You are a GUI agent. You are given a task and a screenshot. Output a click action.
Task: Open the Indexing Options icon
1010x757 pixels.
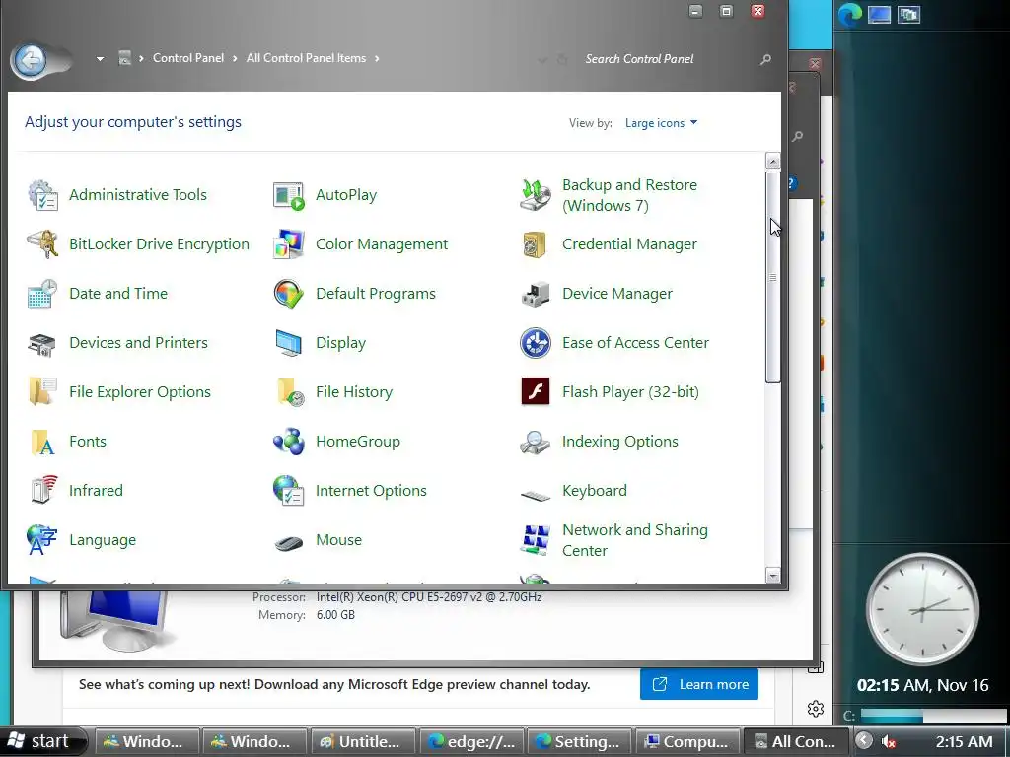pyautogui.click(x=536, y=442)
